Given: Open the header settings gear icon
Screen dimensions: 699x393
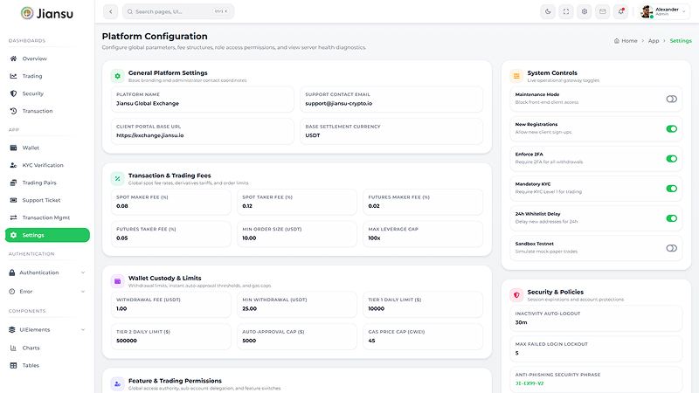Looking at the screenshot, I should point(585,11).
